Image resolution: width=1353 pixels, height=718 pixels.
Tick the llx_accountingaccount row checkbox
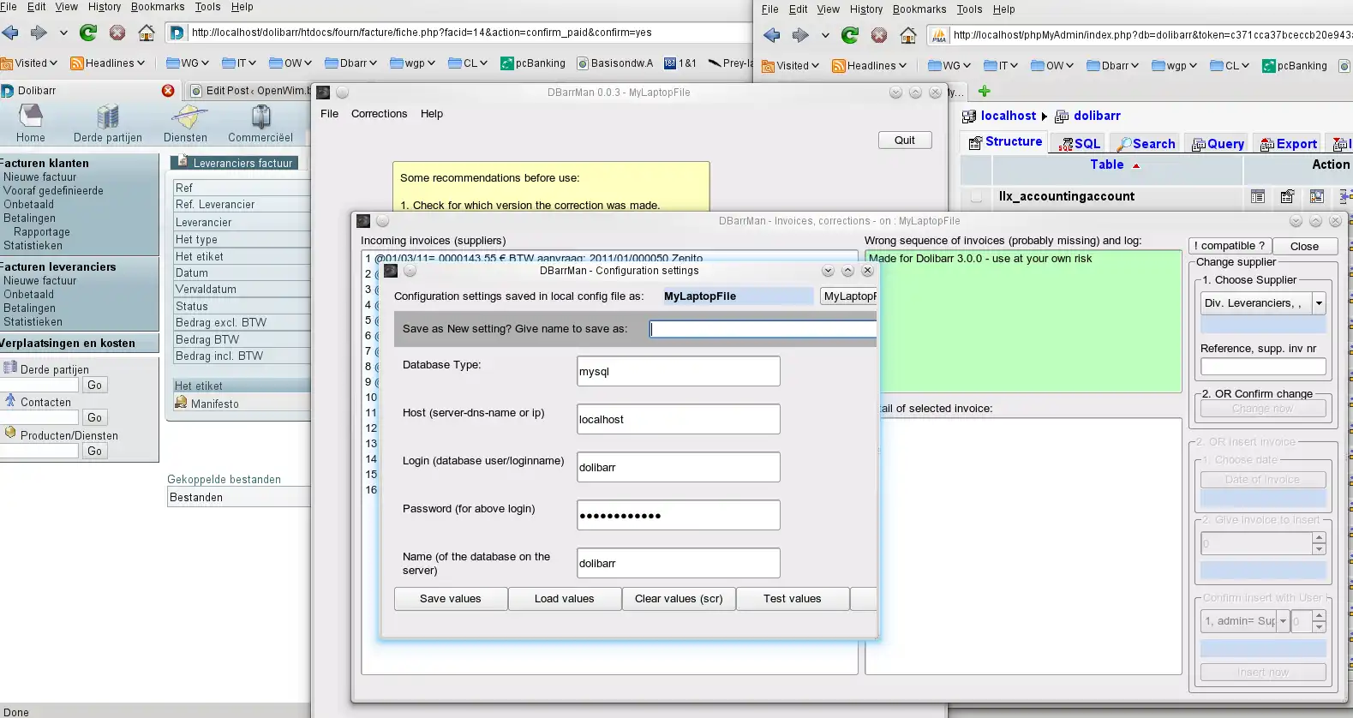point(976,197)
